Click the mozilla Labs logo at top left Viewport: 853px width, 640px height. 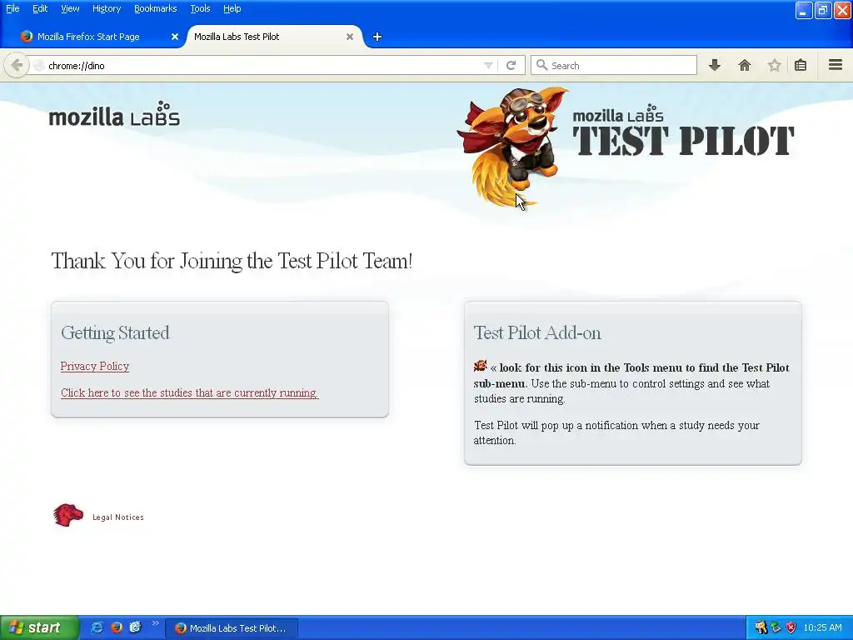tap(114, 113)
